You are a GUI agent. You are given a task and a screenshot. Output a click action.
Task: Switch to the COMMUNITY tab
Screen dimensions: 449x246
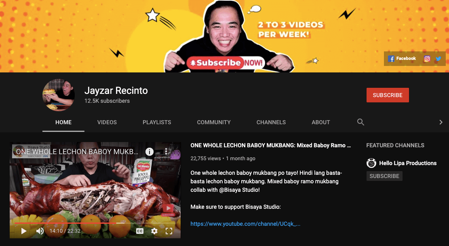[x=214, y=123]
